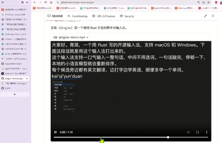222x143 pixels.
Task: Switch to AI Radar tab
Action: coord(15,39)
